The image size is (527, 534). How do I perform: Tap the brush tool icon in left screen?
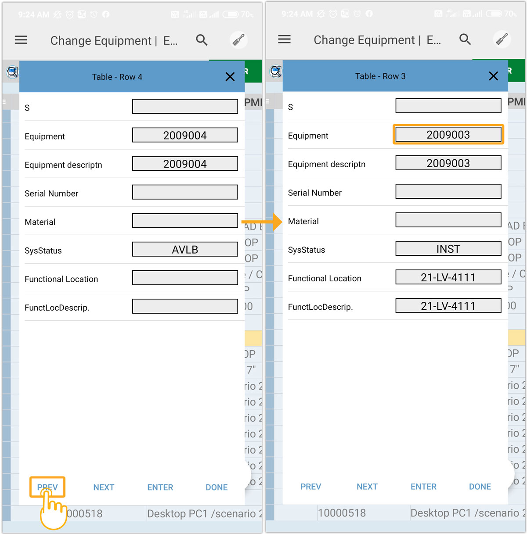(x=238, y=40)
